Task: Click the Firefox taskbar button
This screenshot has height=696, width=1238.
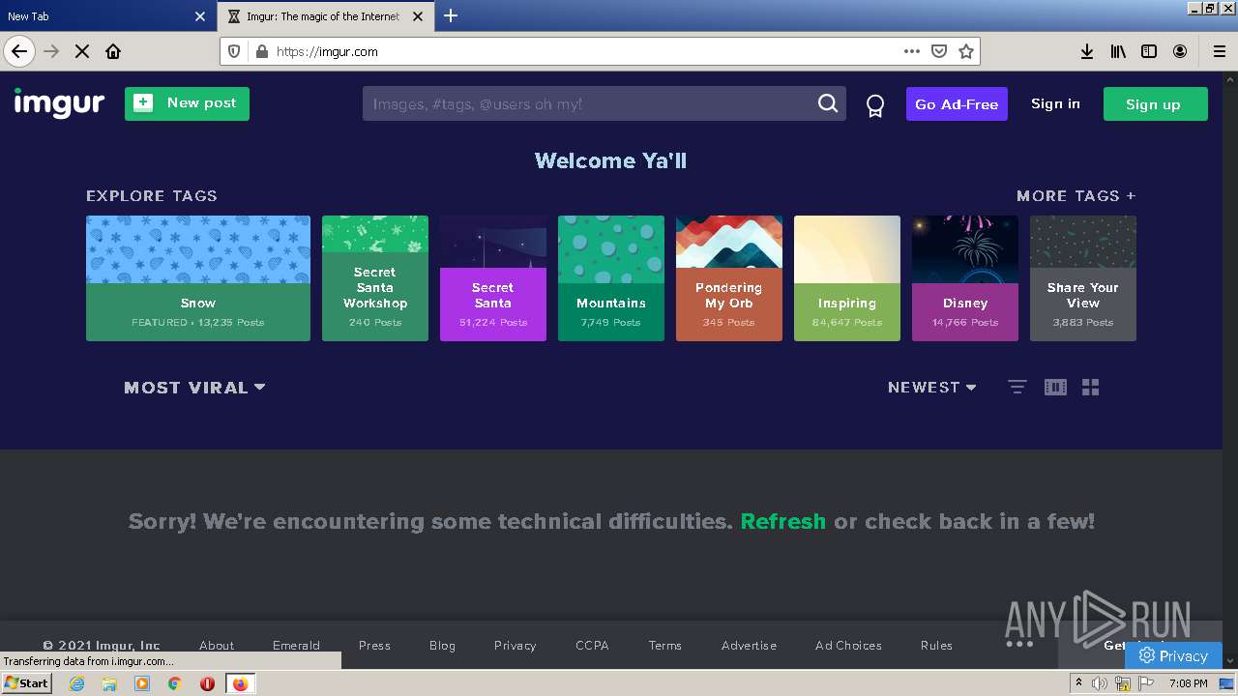Action: click(x=240, y=683)
